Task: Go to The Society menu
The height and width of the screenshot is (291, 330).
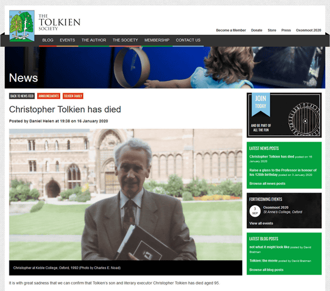Action: pyautogui.click(x=125, y=40)
